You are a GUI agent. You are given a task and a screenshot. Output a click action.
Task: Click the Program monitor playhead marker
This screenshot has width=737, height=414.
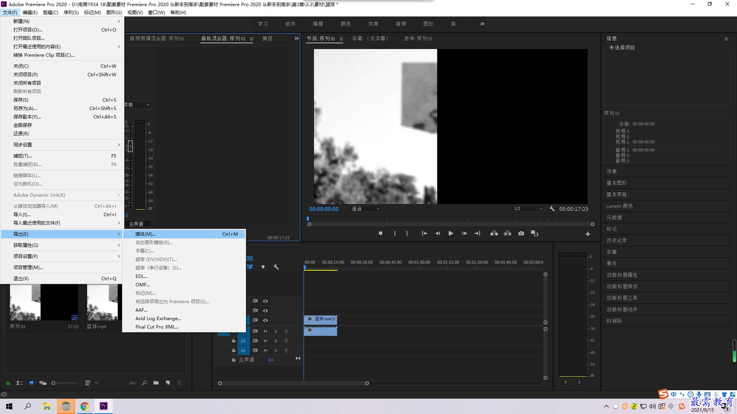point(308,219)
